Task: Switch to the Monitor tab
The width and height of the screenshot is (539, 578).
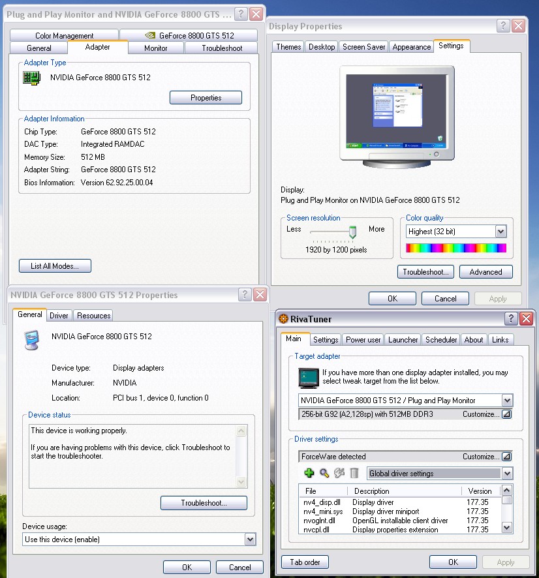Action: (x=155, y=48)
